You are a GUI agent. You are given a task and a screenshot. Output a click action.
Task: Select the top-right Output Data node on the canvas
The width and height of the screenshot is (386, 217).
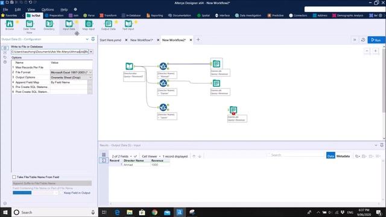(217, 64)
